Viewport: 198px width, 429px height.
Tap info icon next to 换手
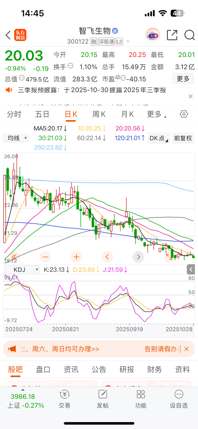(70, 66)
